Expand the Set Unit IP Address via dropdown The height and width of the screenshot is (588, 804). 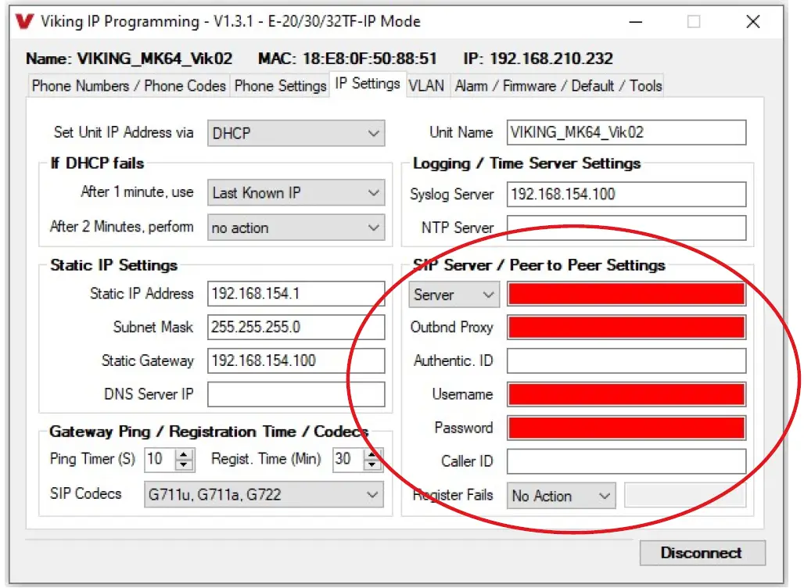pyautogui.click(x=296, y=133)
